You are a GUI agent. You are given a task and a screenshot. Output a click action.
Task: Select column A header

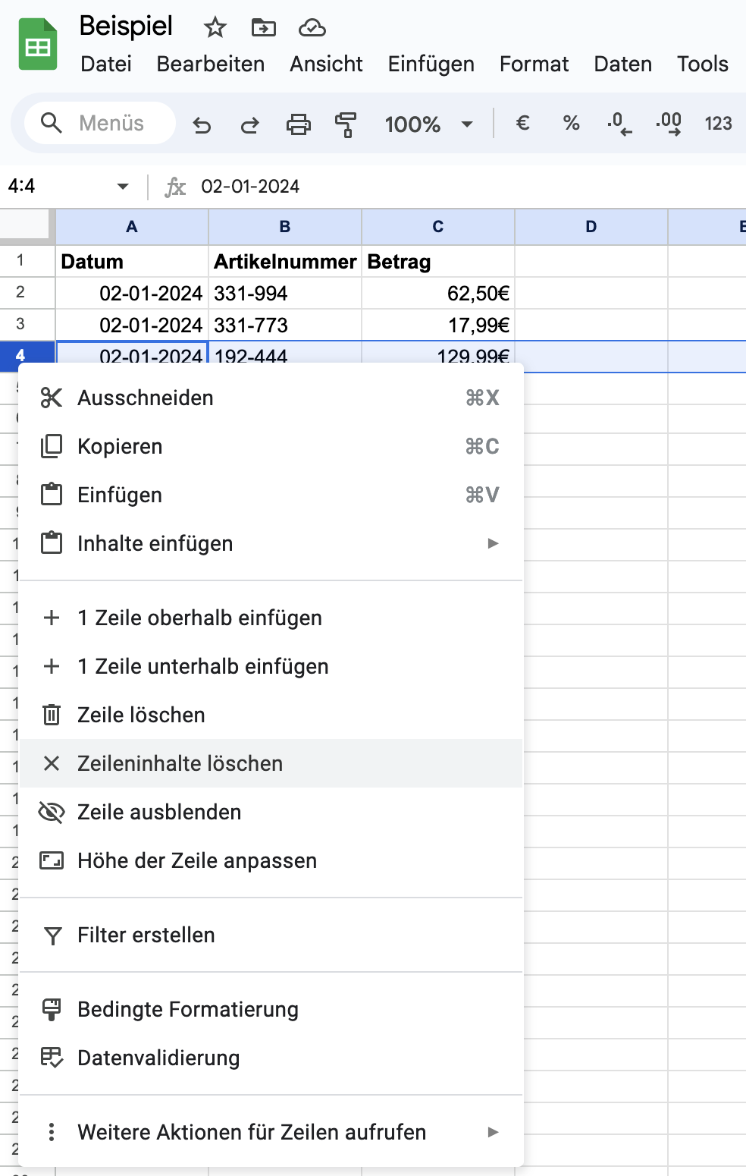coord(132,227)
